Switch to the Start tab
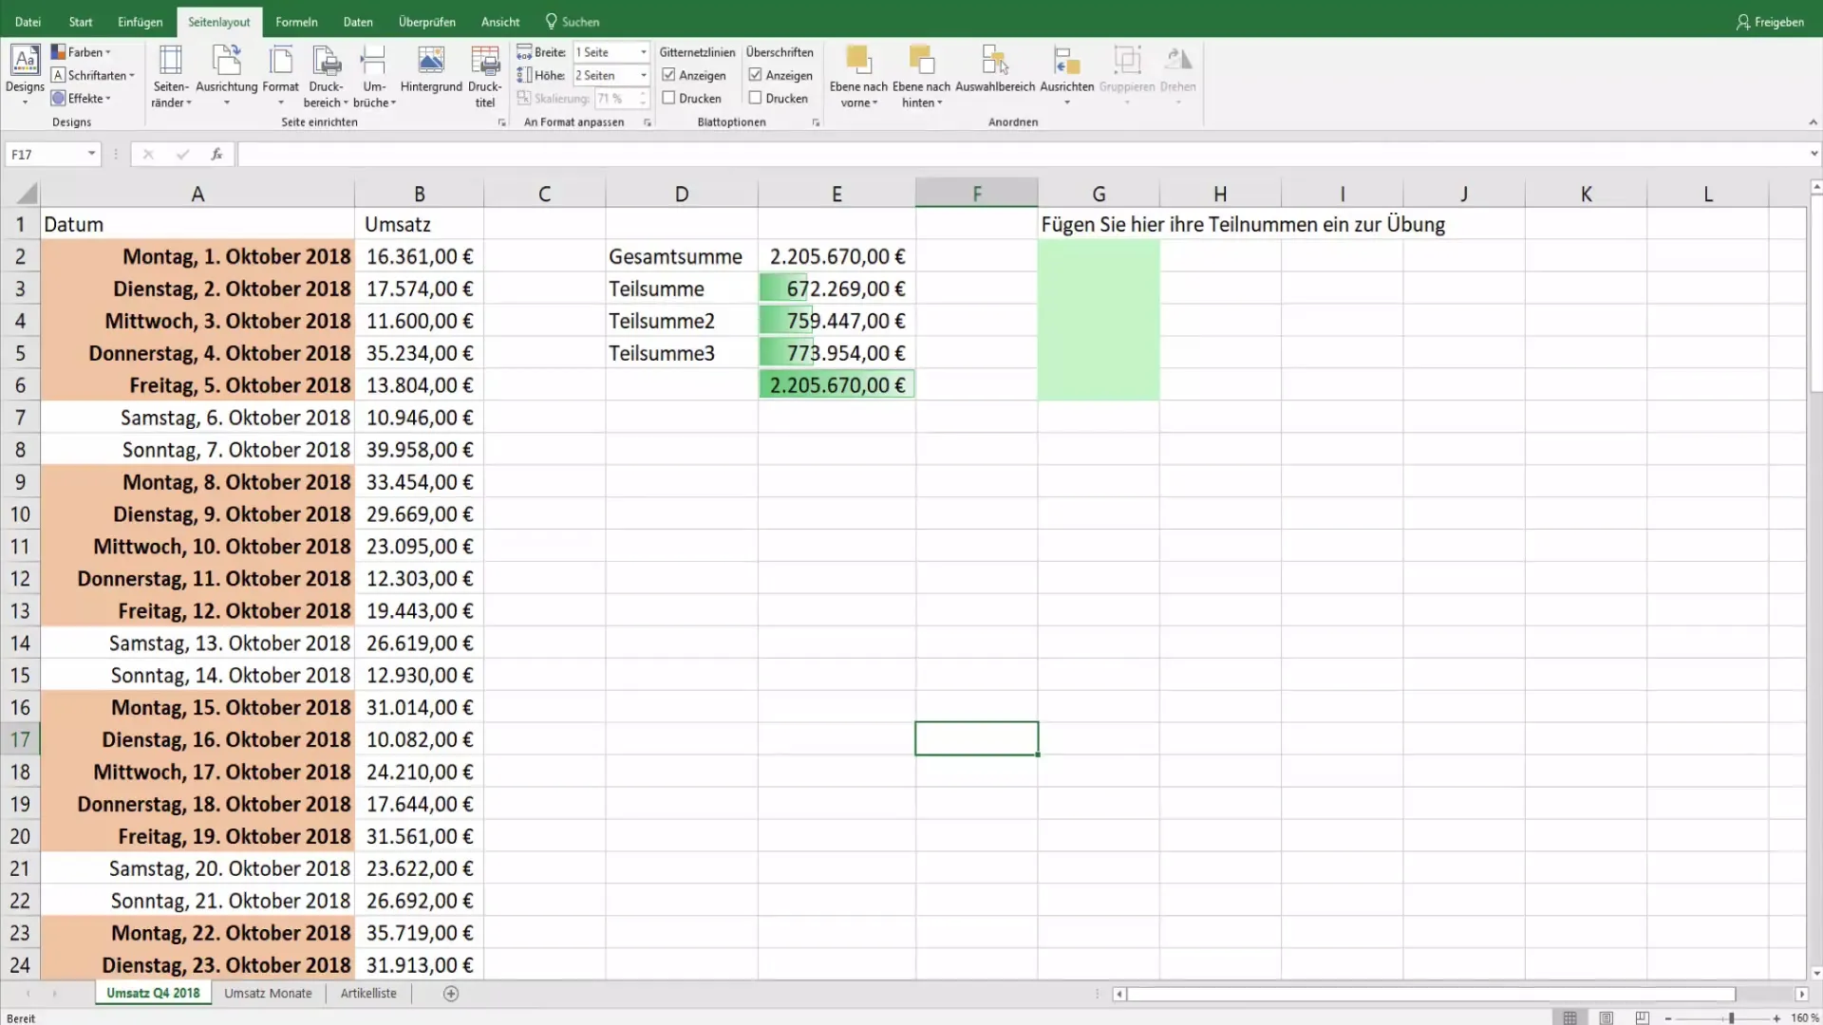The width and height of the screenshot is (1823, 1025). pos(81,22)
